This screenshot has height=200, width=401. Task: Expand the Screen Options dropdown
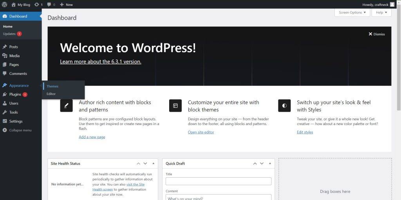point(352,13)
